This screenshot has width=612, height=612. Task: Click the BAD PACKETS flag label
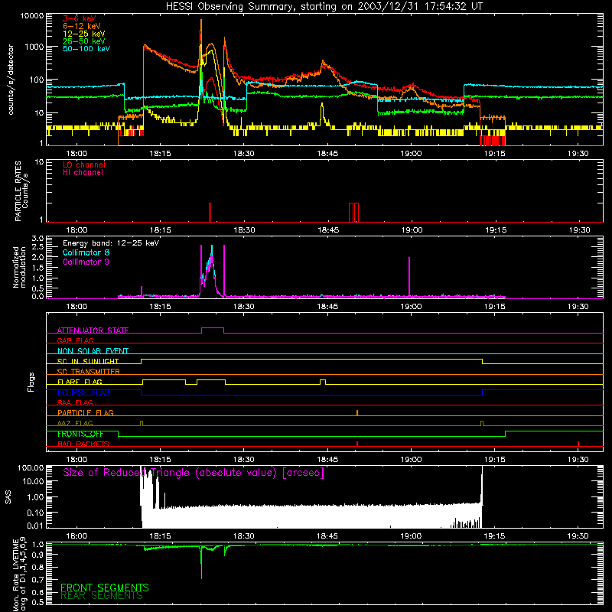(x=83, y=444)
